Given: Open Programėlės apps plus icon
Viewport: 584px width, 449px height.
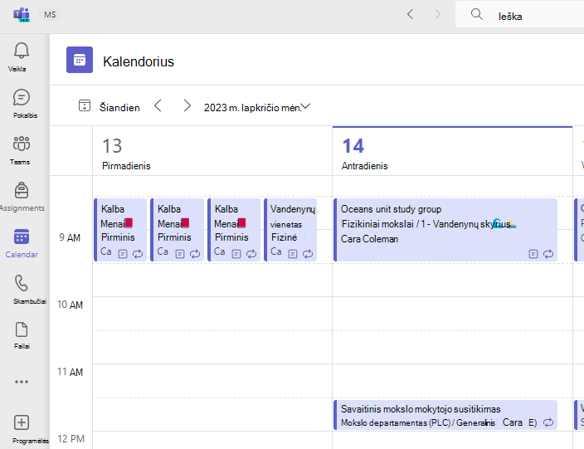Looking at the screenshot, I should pyautogui.click(x=22, y=422).
